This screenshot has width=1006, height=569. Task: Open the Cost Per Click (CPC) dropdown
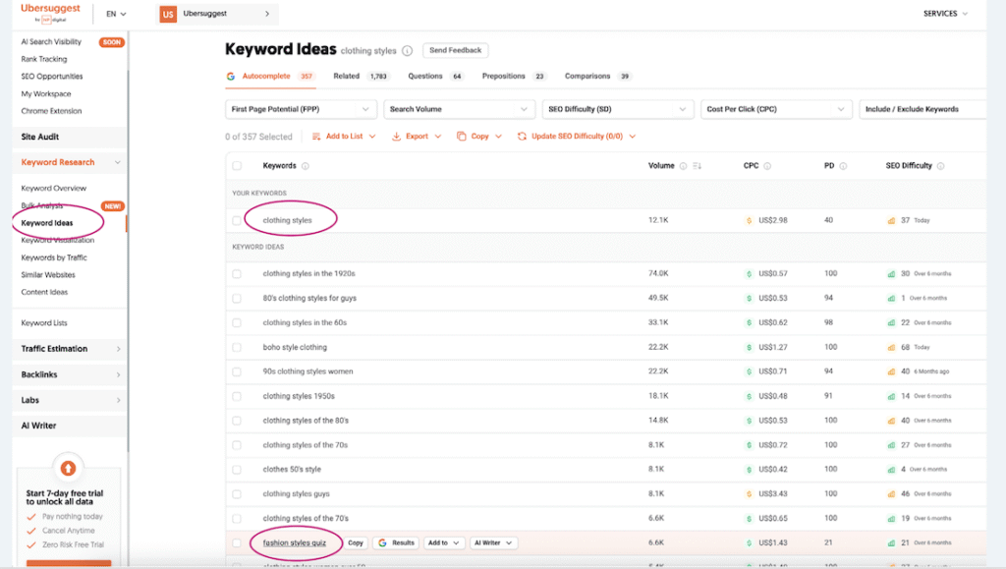[x=775, y=109]
